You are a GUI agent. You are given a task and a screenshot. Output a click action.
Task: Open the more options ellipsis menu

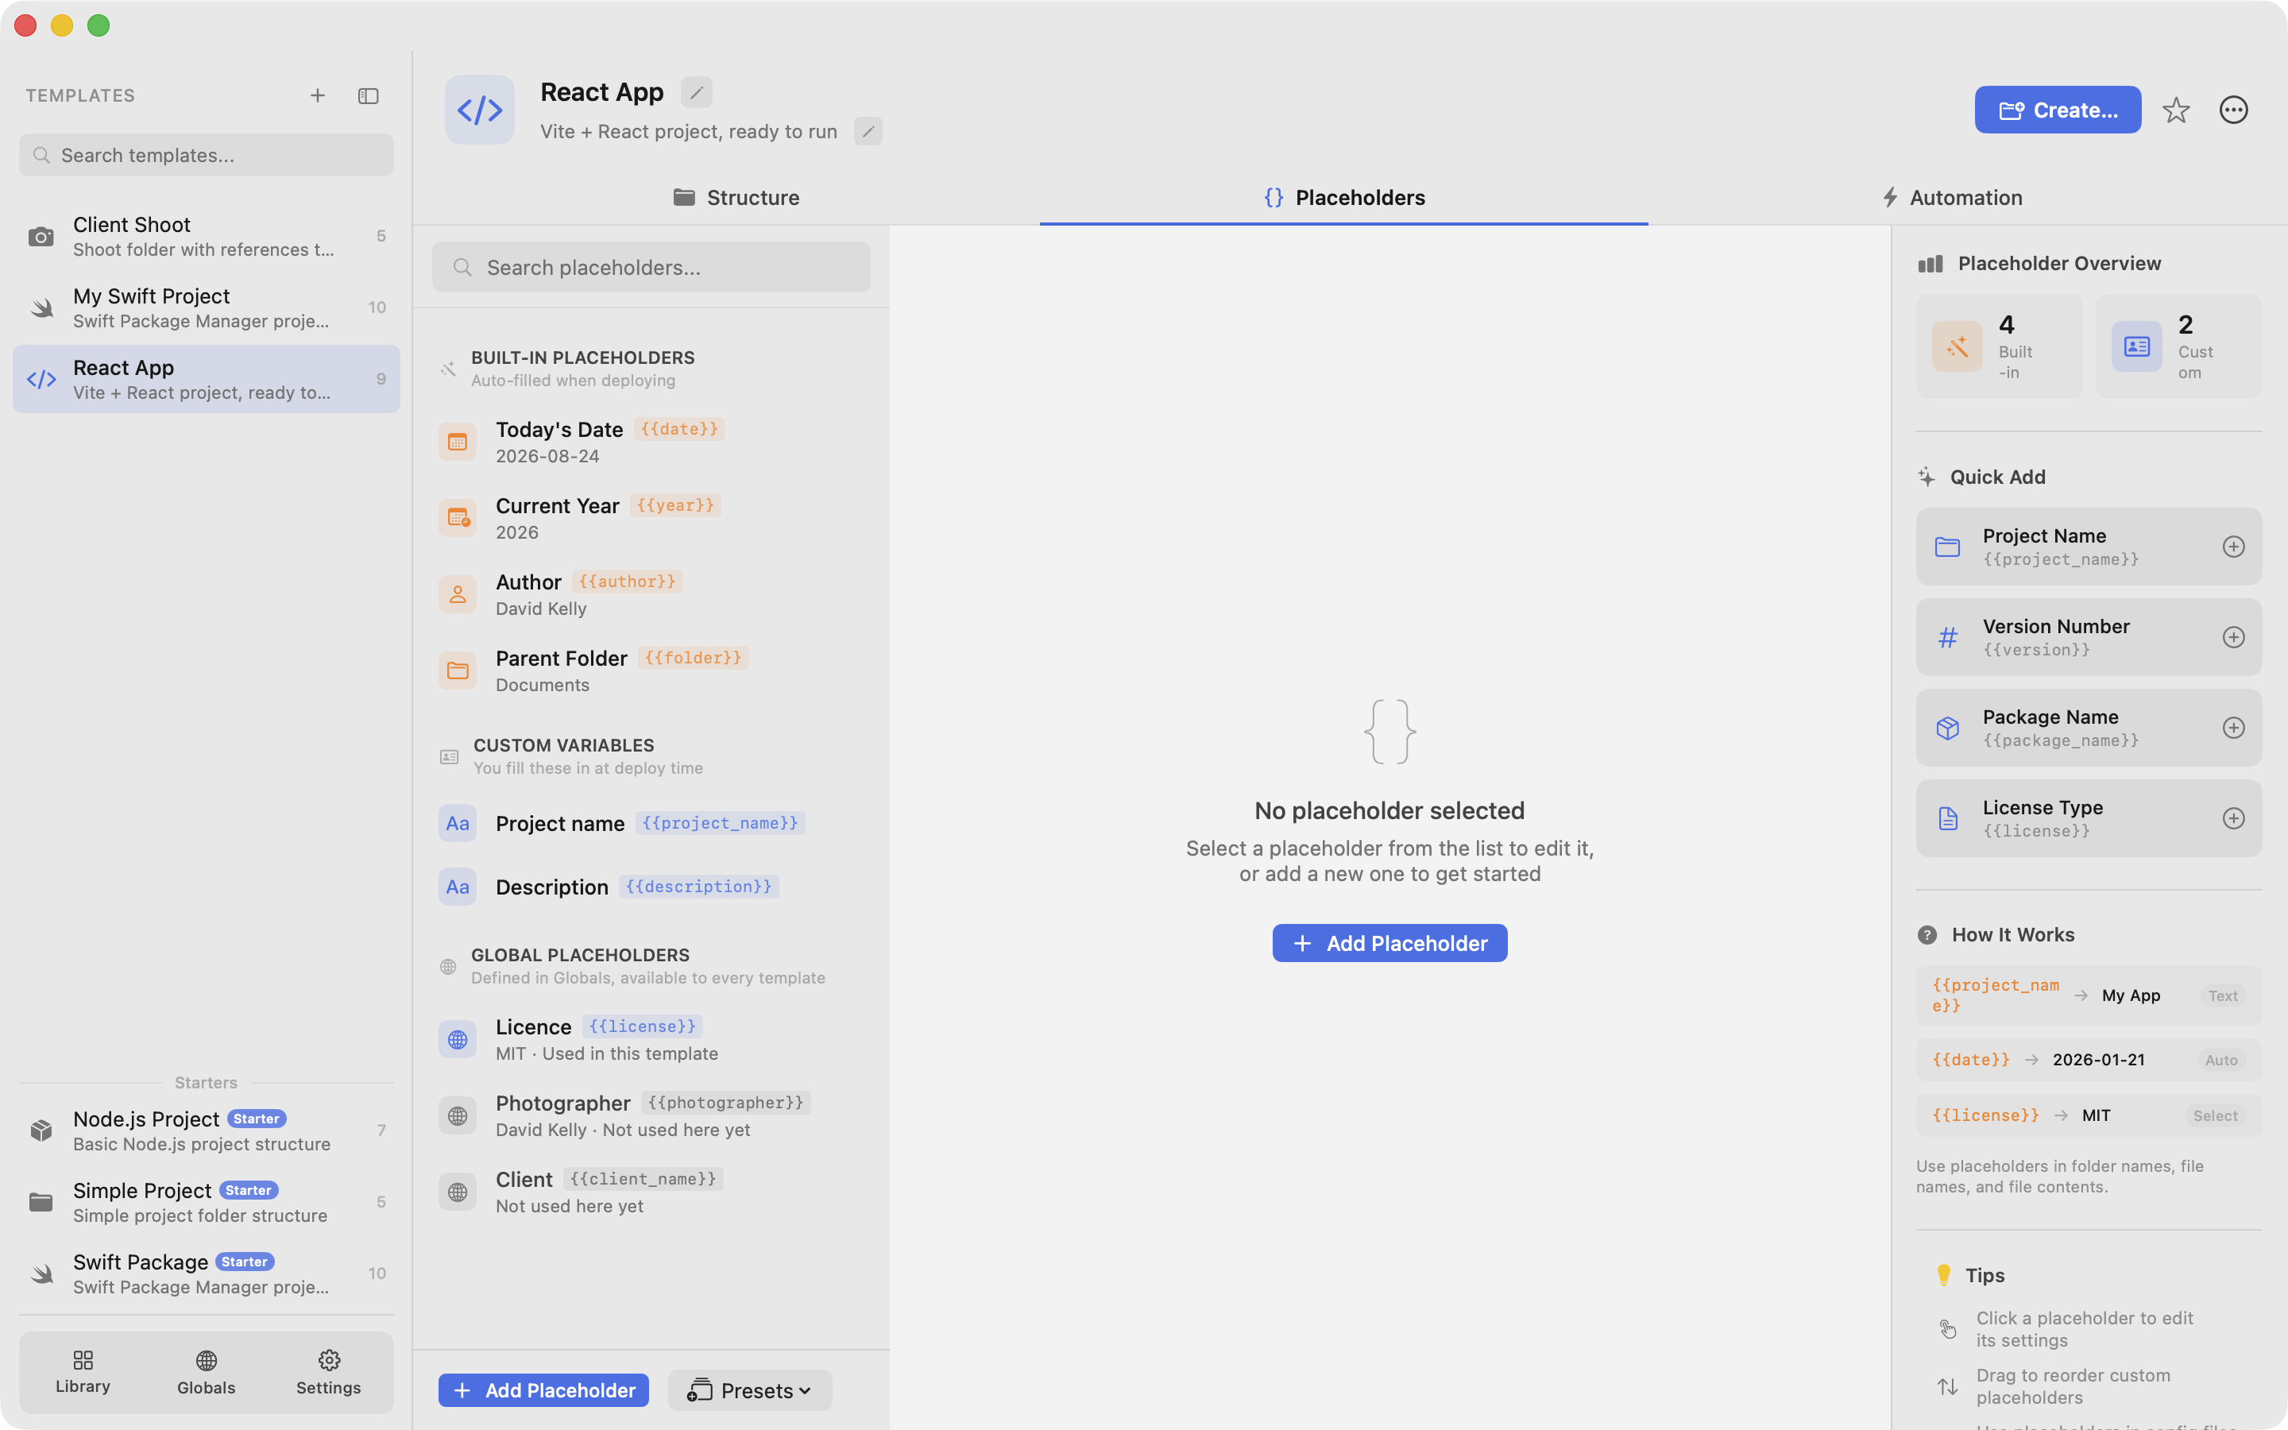2233,110
